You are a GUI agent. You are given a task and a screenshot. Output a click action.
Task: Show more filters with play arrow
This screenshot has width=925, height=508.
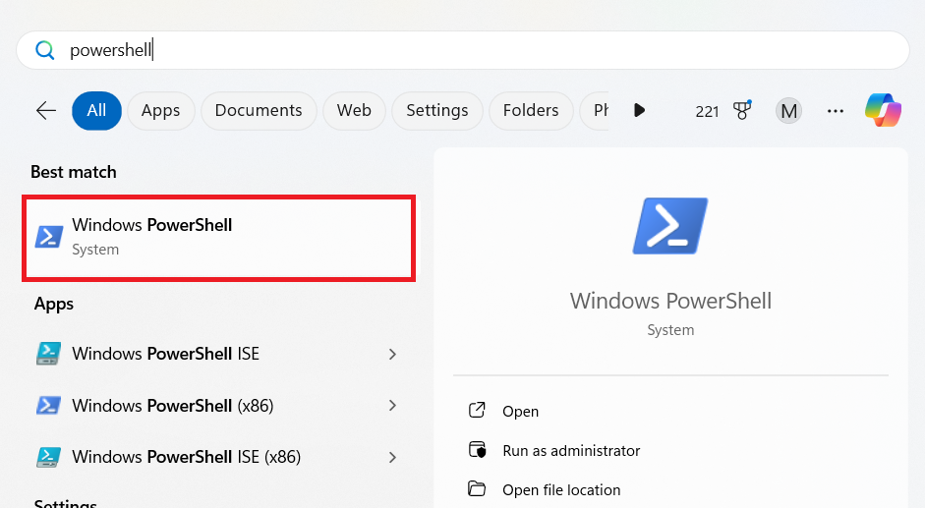click(x=640, y=110)
